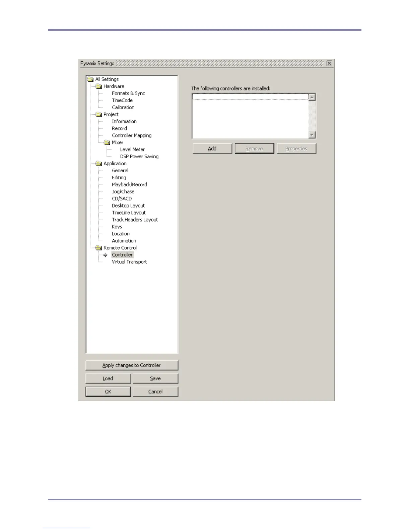Screen dimensions: 410x531
Task: Click the Remote Control folder icon
Action: tap(98, 248)
